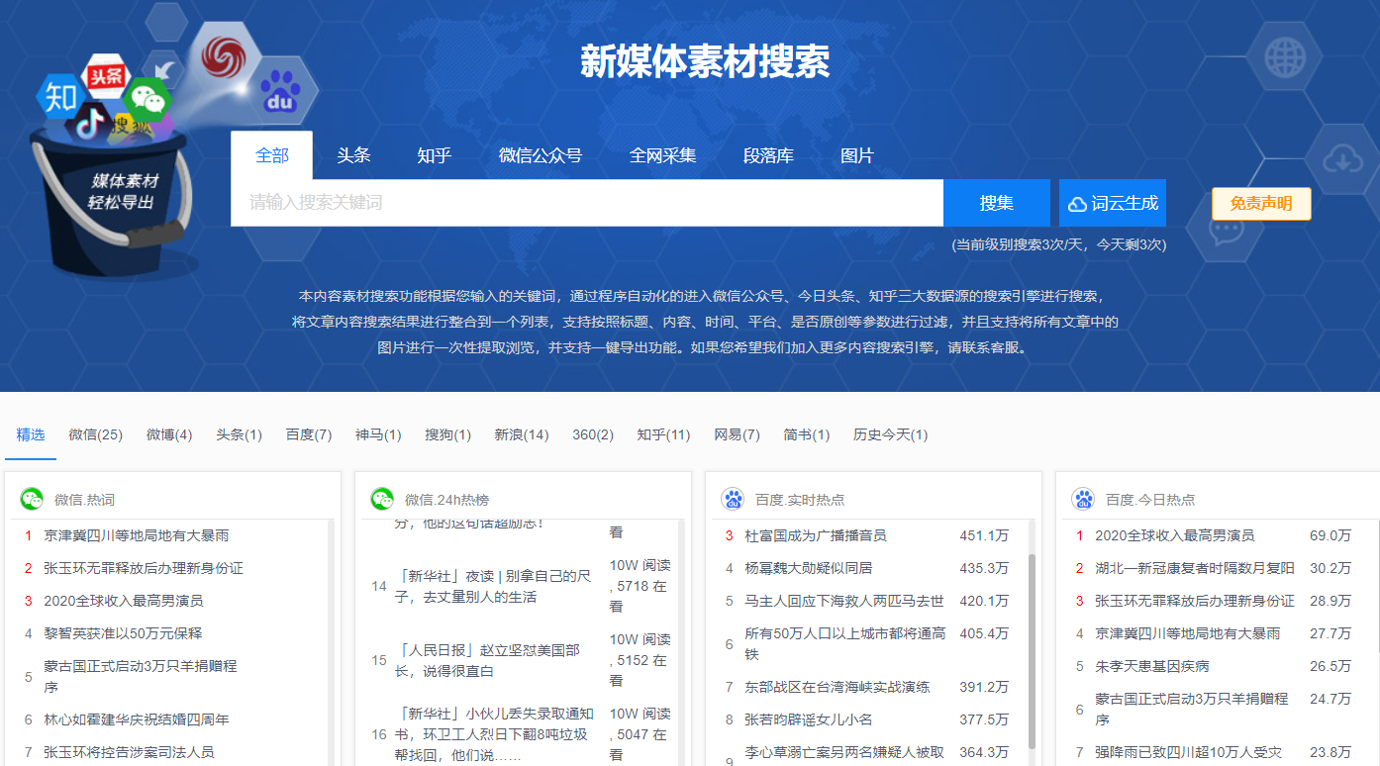Click the Baidu paw icon in 百度.实时热点 card
This screenshot has height=766, width=1380.
(733, 500)
